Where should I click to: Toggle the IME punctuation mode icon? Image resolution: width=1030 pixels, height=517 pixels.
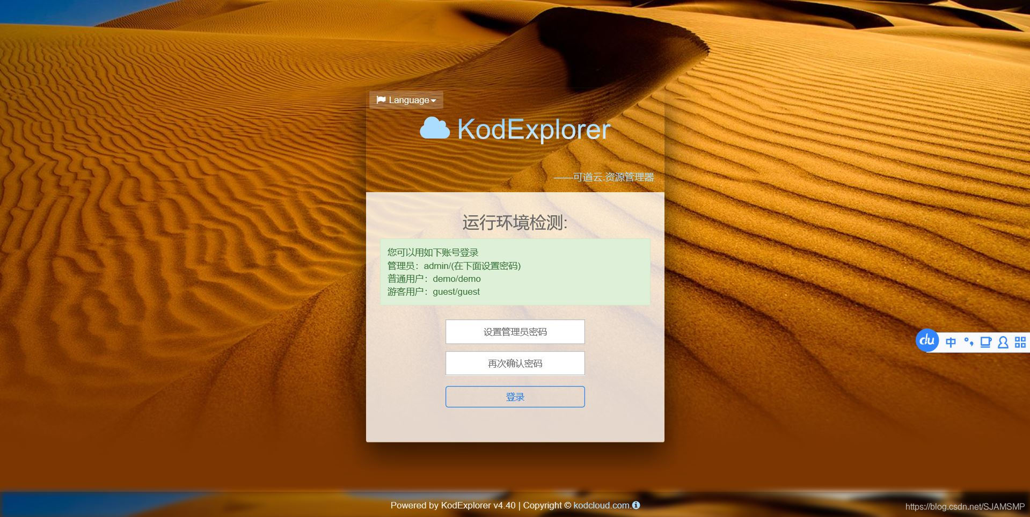968,342
